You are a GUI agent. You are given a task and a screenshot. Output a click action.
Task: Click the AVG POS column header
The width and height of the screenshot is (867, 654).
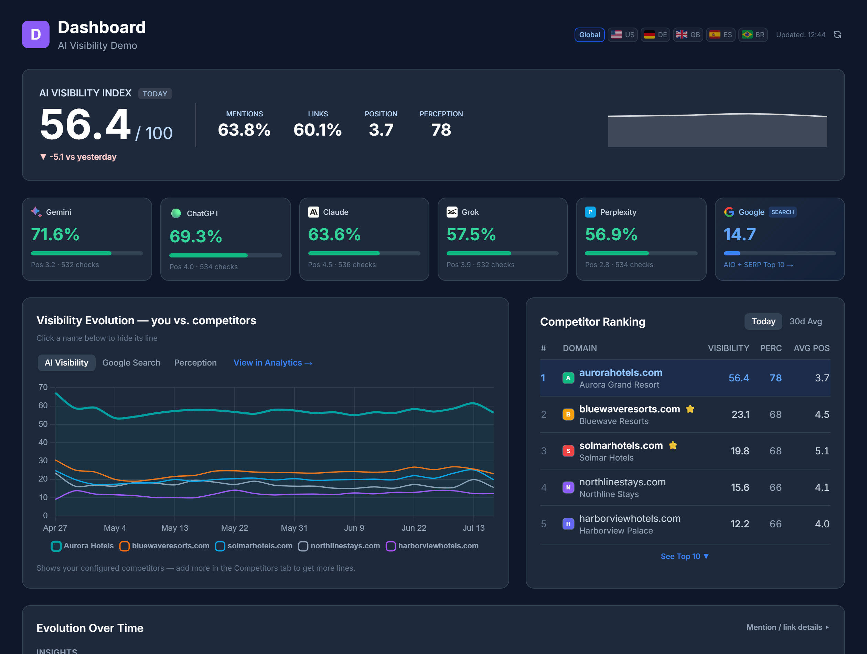pyautogui.click(x=811, y=348)
